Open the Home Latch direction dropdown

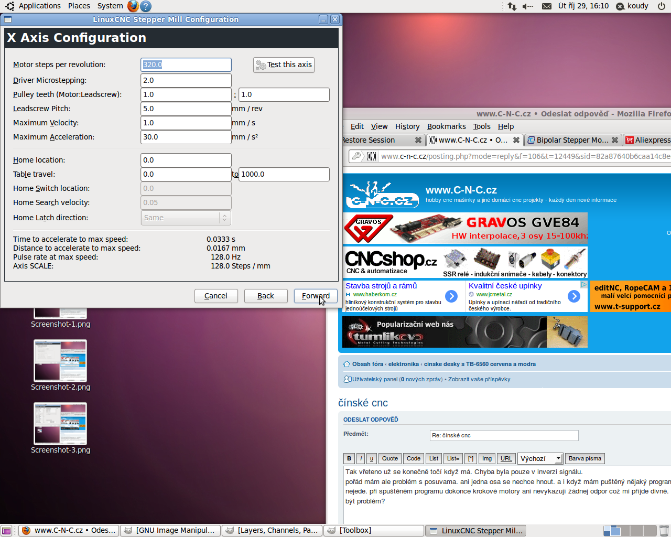pyautogui.click(x=186, y=218)
